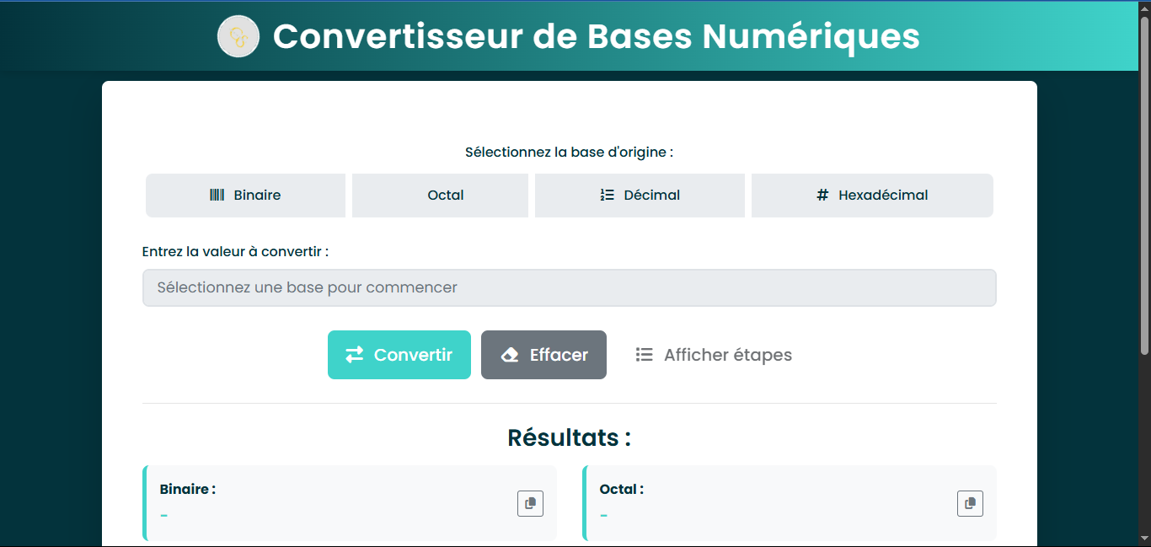The width and height of the screenshot is (1151, 547).
Task: Switch to the Décimal base option
Action: [640, 195]
